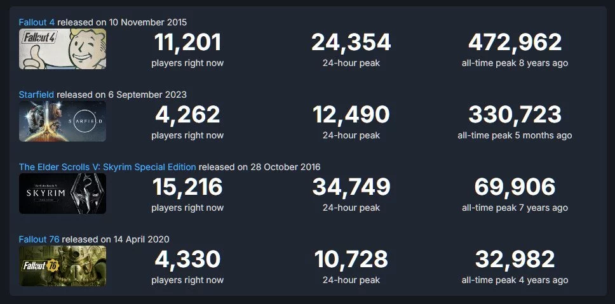Image resolution: width=615 pixels, height=304 pixels.
Task: Select Starfield all-time peak 330,723
Action: point(515,115)
